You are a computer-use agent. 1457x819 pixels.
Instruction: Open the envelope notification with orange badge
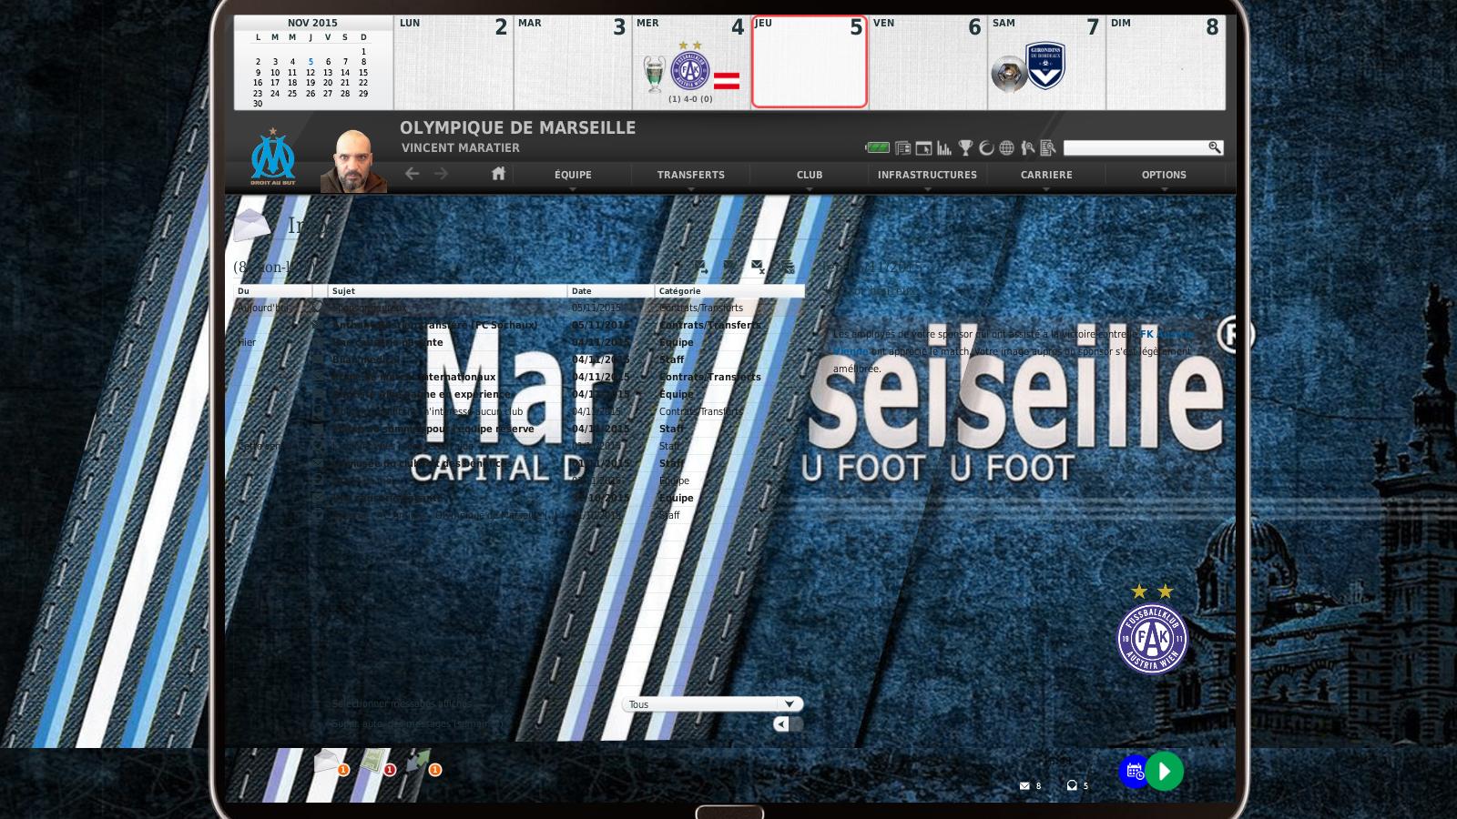pos(331,763)
